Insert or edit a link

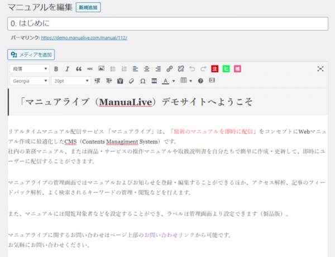169,69
